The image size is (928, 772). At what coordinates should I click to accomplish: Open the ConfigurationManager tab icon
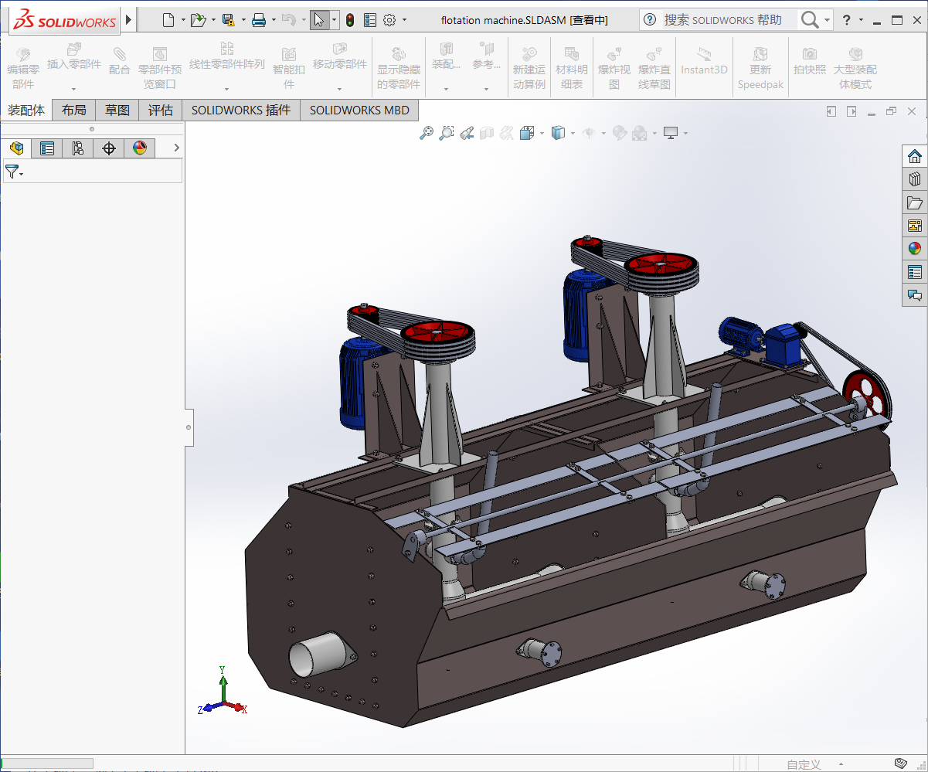click(x=78, y=148)
